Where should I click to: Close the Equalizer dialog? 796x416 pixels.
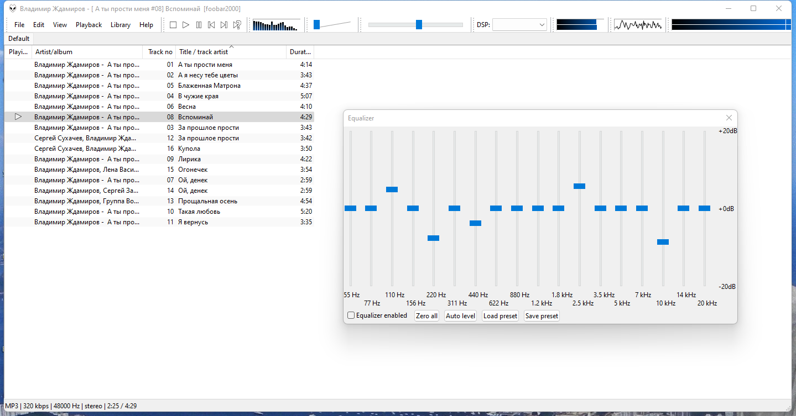coord(729,118)
